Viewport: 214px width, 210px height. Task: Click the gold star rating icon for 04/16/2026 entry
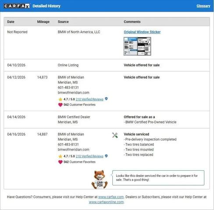61,156
